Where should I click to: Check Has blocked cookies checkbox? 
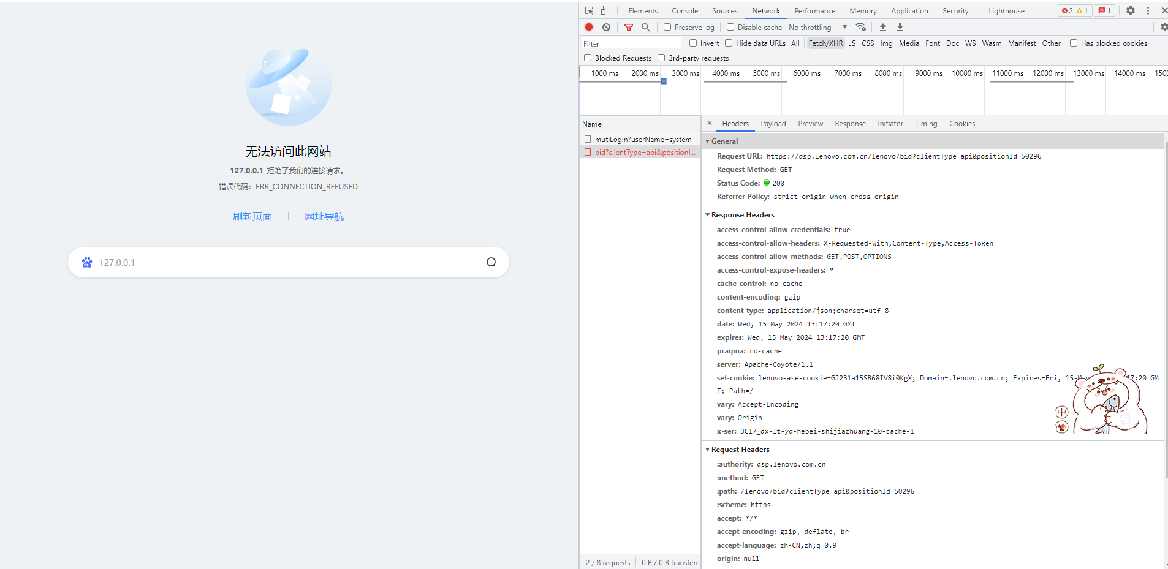tap(1074, 43)
